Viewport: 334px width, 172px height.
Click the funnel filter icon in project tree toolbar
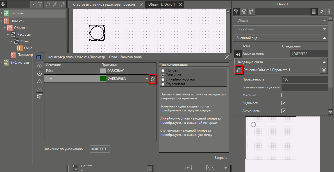click(40, 4)
